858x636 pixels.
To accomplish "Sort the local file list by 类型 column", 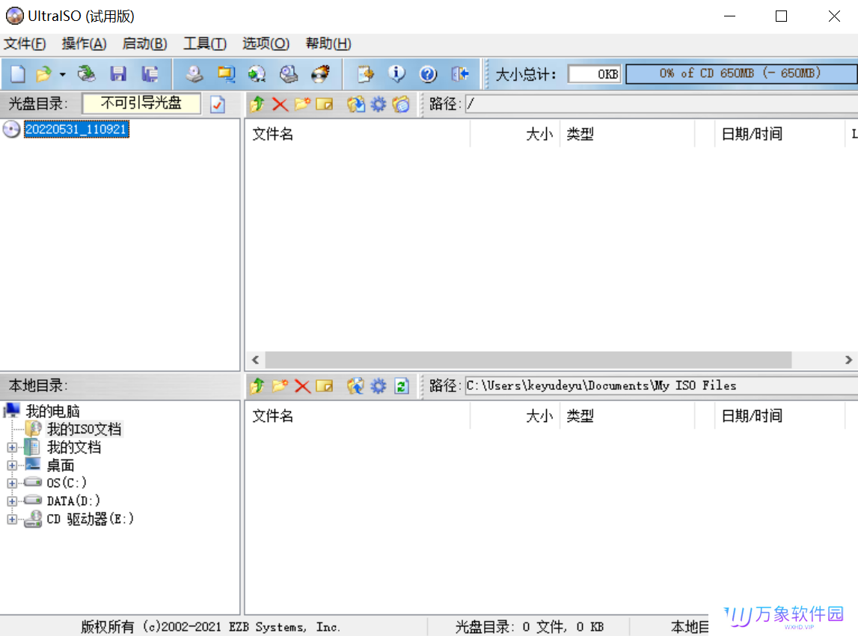I will (627, 416).
